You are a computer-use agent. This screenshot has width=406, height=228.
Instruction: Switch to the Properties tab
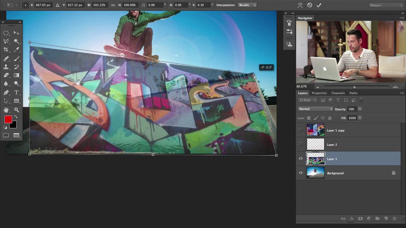[319, 93]
